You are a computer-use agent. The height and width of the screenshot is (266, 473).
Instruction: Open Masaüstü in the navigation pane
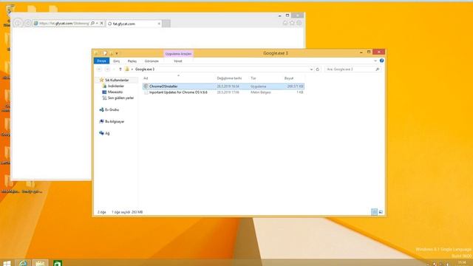(x=115, y=92)
